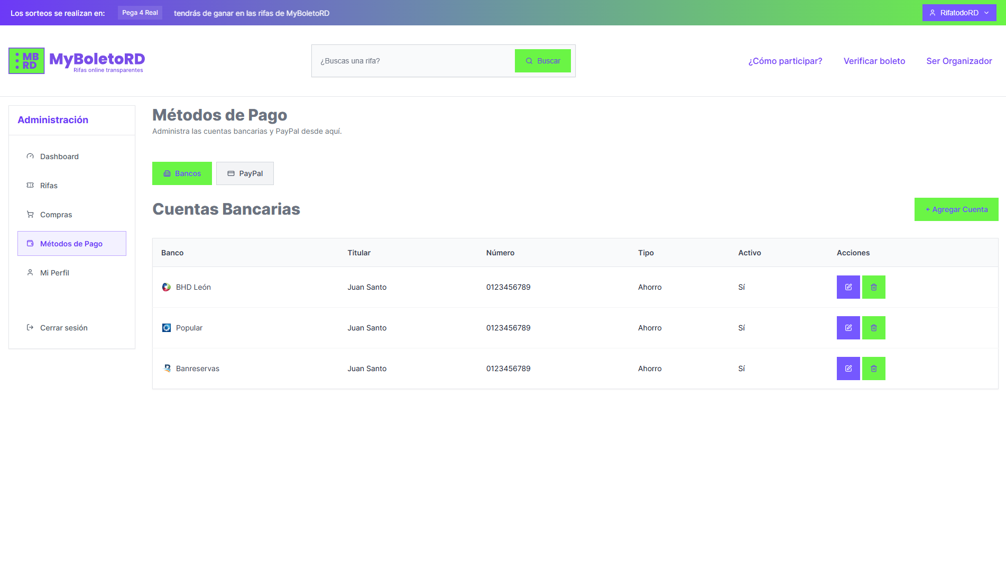Image resolution: width=1006 pixels, height=571 pixels.
Task: Edit the Popular bank account
Action: (848, 328)
